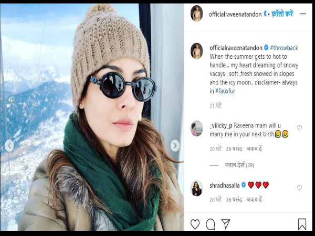View the 36 likes on shradhasalla comment

(x=234, y=200)
